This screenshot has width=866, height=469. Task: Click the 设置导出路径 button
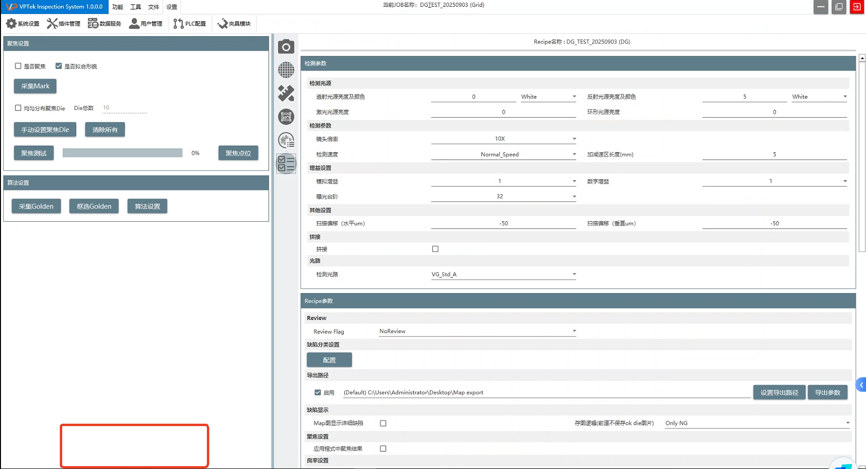pos(779,392)
